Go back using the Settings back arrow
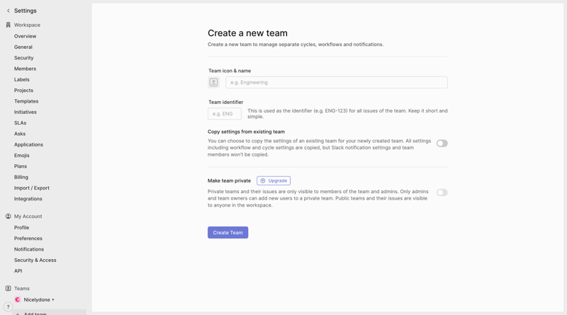Screen dimensions: 567x315 click(x=9, y=11)
